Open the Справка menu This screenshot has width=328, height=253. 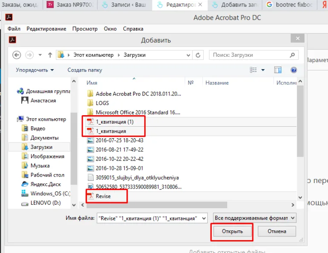133,29
